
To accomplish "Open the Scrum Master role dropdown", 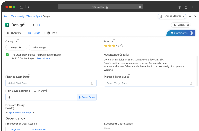I will pyautogui.click(x=172, y=16).
